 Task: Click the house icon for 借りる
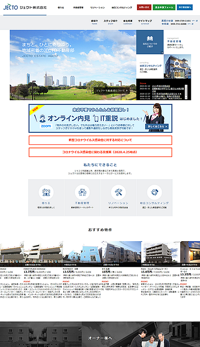click(x=46, y=192)
